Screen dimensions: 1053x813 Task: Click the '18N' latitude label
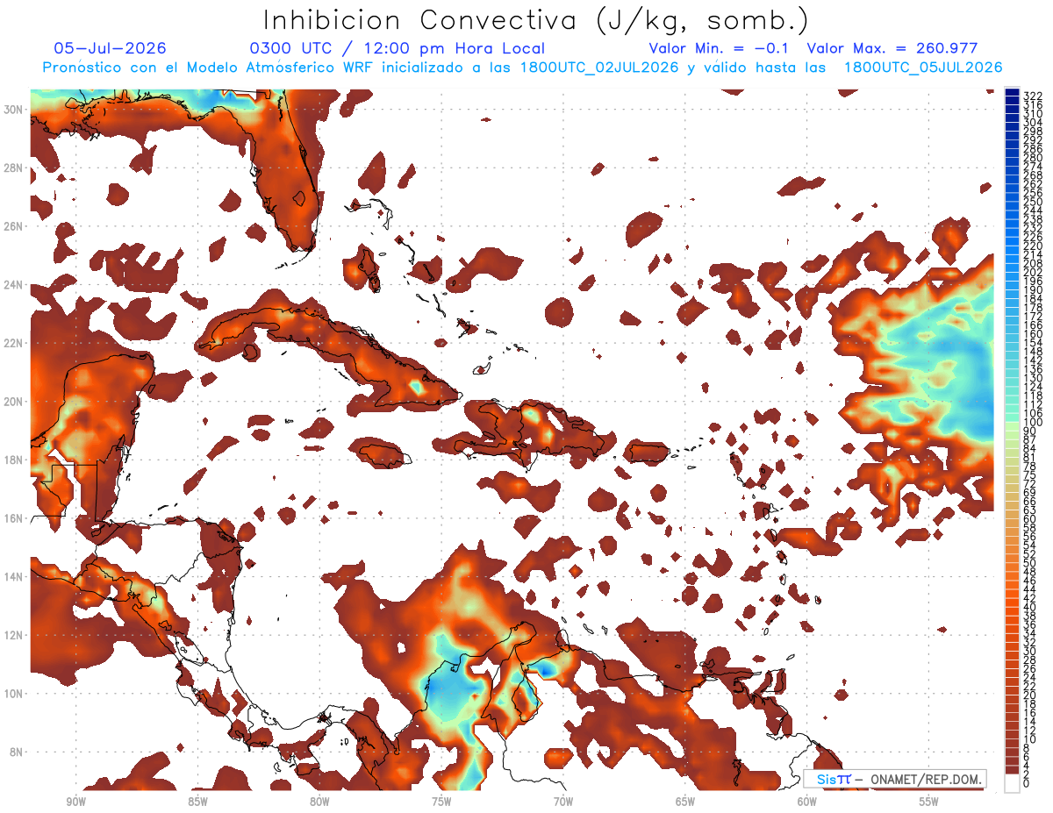pos(13,460)
